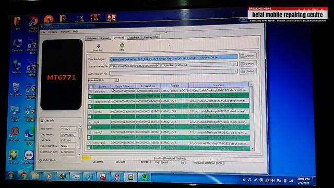
Task: Toggle the sspm_2 row checkbox
Action: 90,132
